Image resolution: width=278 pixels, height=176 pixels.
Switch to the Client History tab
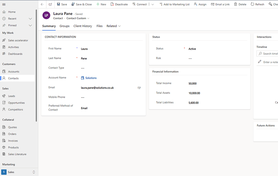[83, 26]
